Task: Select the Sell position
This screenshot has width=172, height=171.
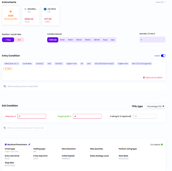Action: 19,40
